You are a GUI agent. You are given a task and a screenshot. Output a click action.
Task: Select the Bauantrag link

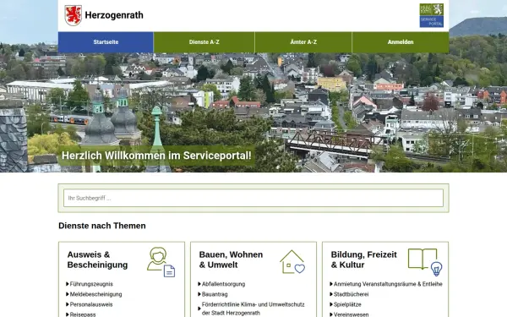point(215,294)
